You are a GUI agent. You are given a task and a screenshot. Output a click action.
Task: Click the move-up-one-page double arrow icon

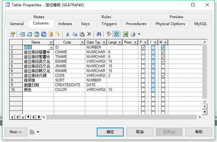[17, 117]
